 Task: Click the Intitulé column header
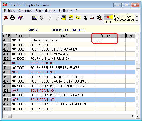point(63,36)
